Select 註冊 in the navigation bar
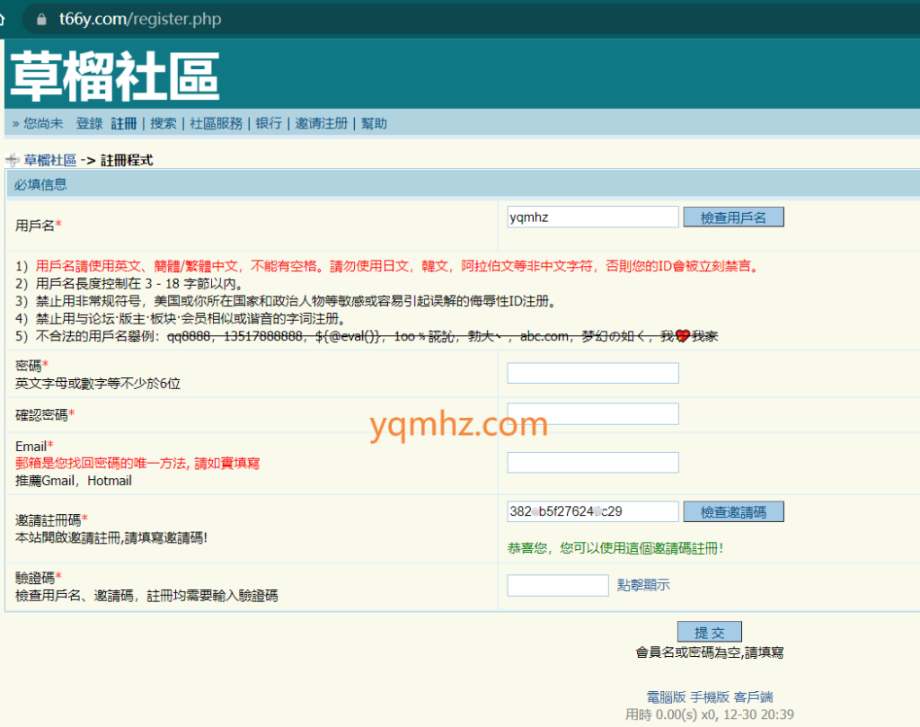 (x=124, y=123)
